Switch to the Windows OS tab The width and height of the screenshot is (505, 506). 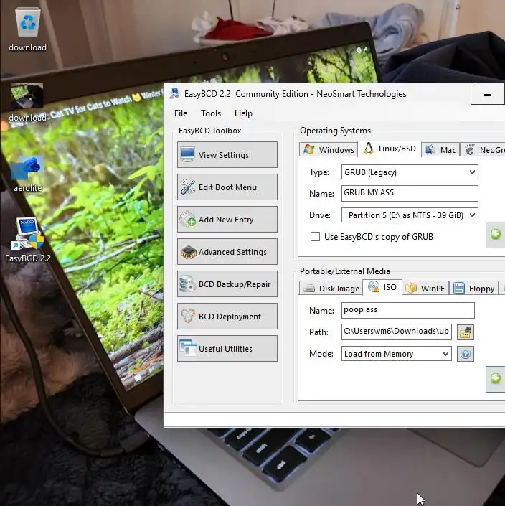tap(329, 149)
